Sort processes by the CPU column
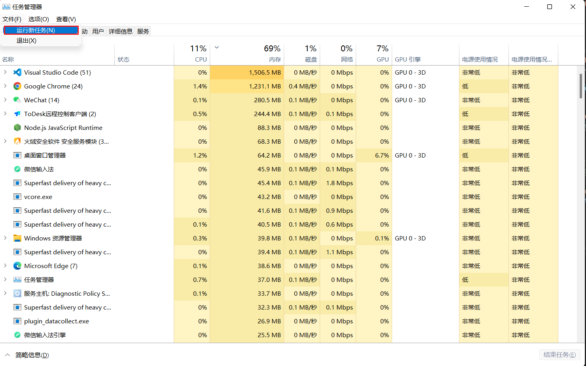 (x=192, y=54)
